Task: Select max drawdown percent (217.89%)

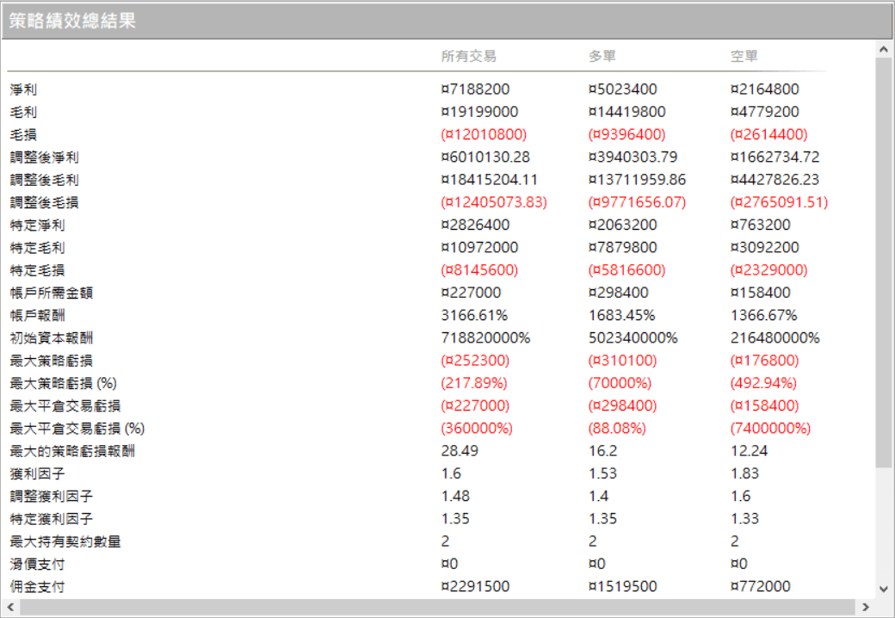Action: [474, 384]
